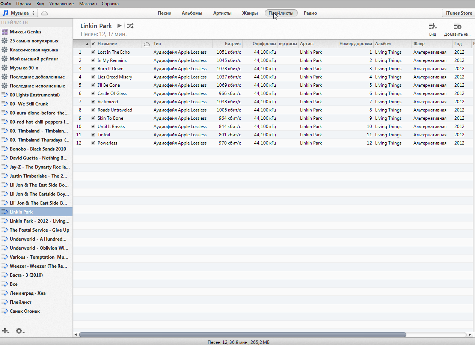
Task: Open the Файл menu
Action: (6, 4)
